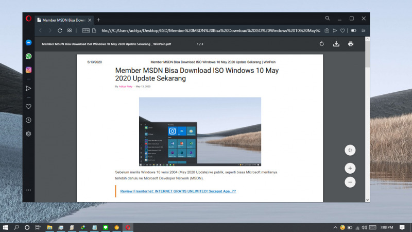Screen dimensions: 412x232
Task: Go forward to next page
Action: click(50, 30)
